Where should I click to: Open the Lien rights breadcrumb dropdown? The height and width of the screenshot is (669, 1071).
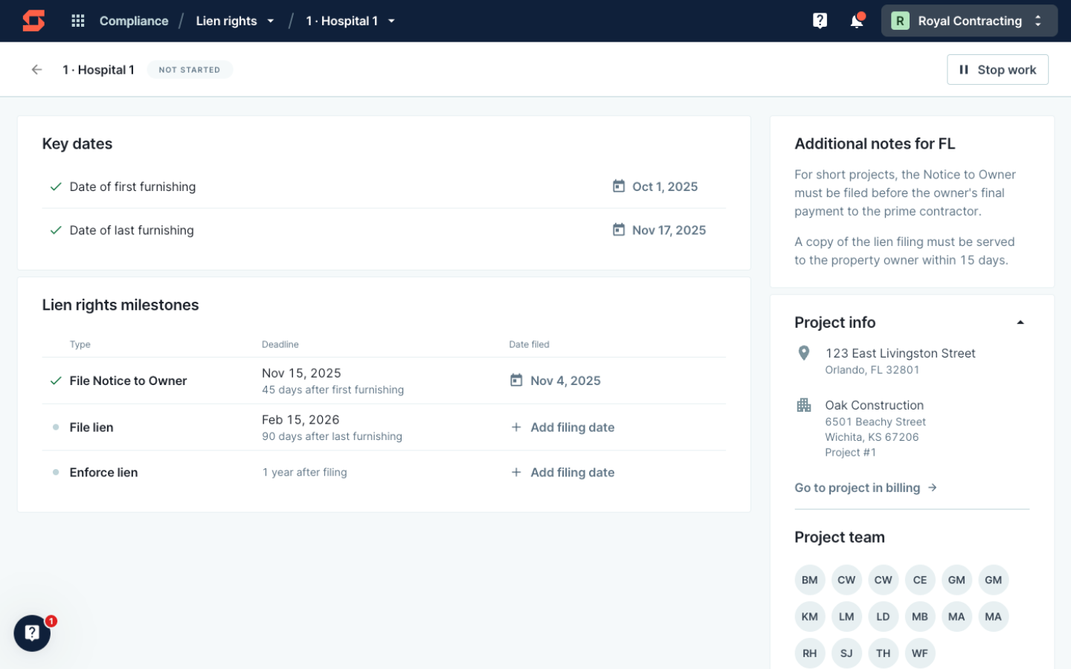point(271,21)
